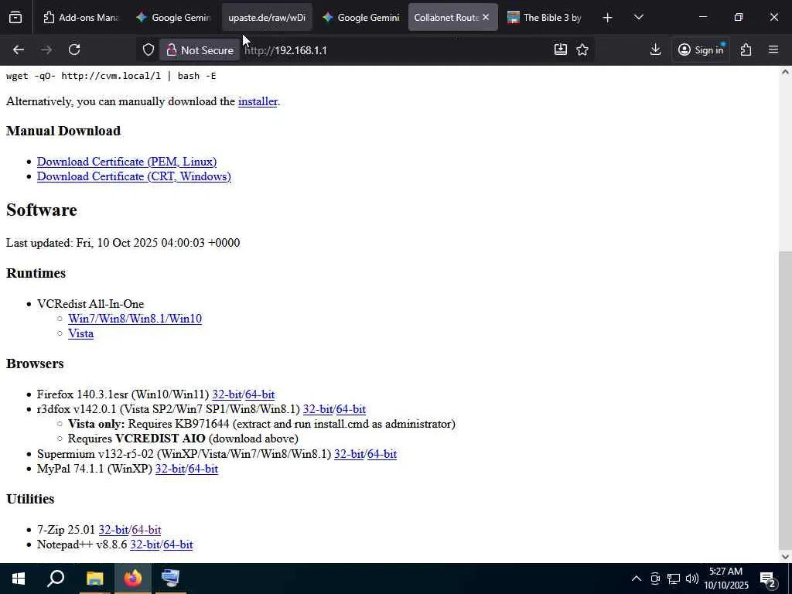Open the VCRedist Vista link
The height and width of the screenshot is (594, 792).
tap(80, 333)
